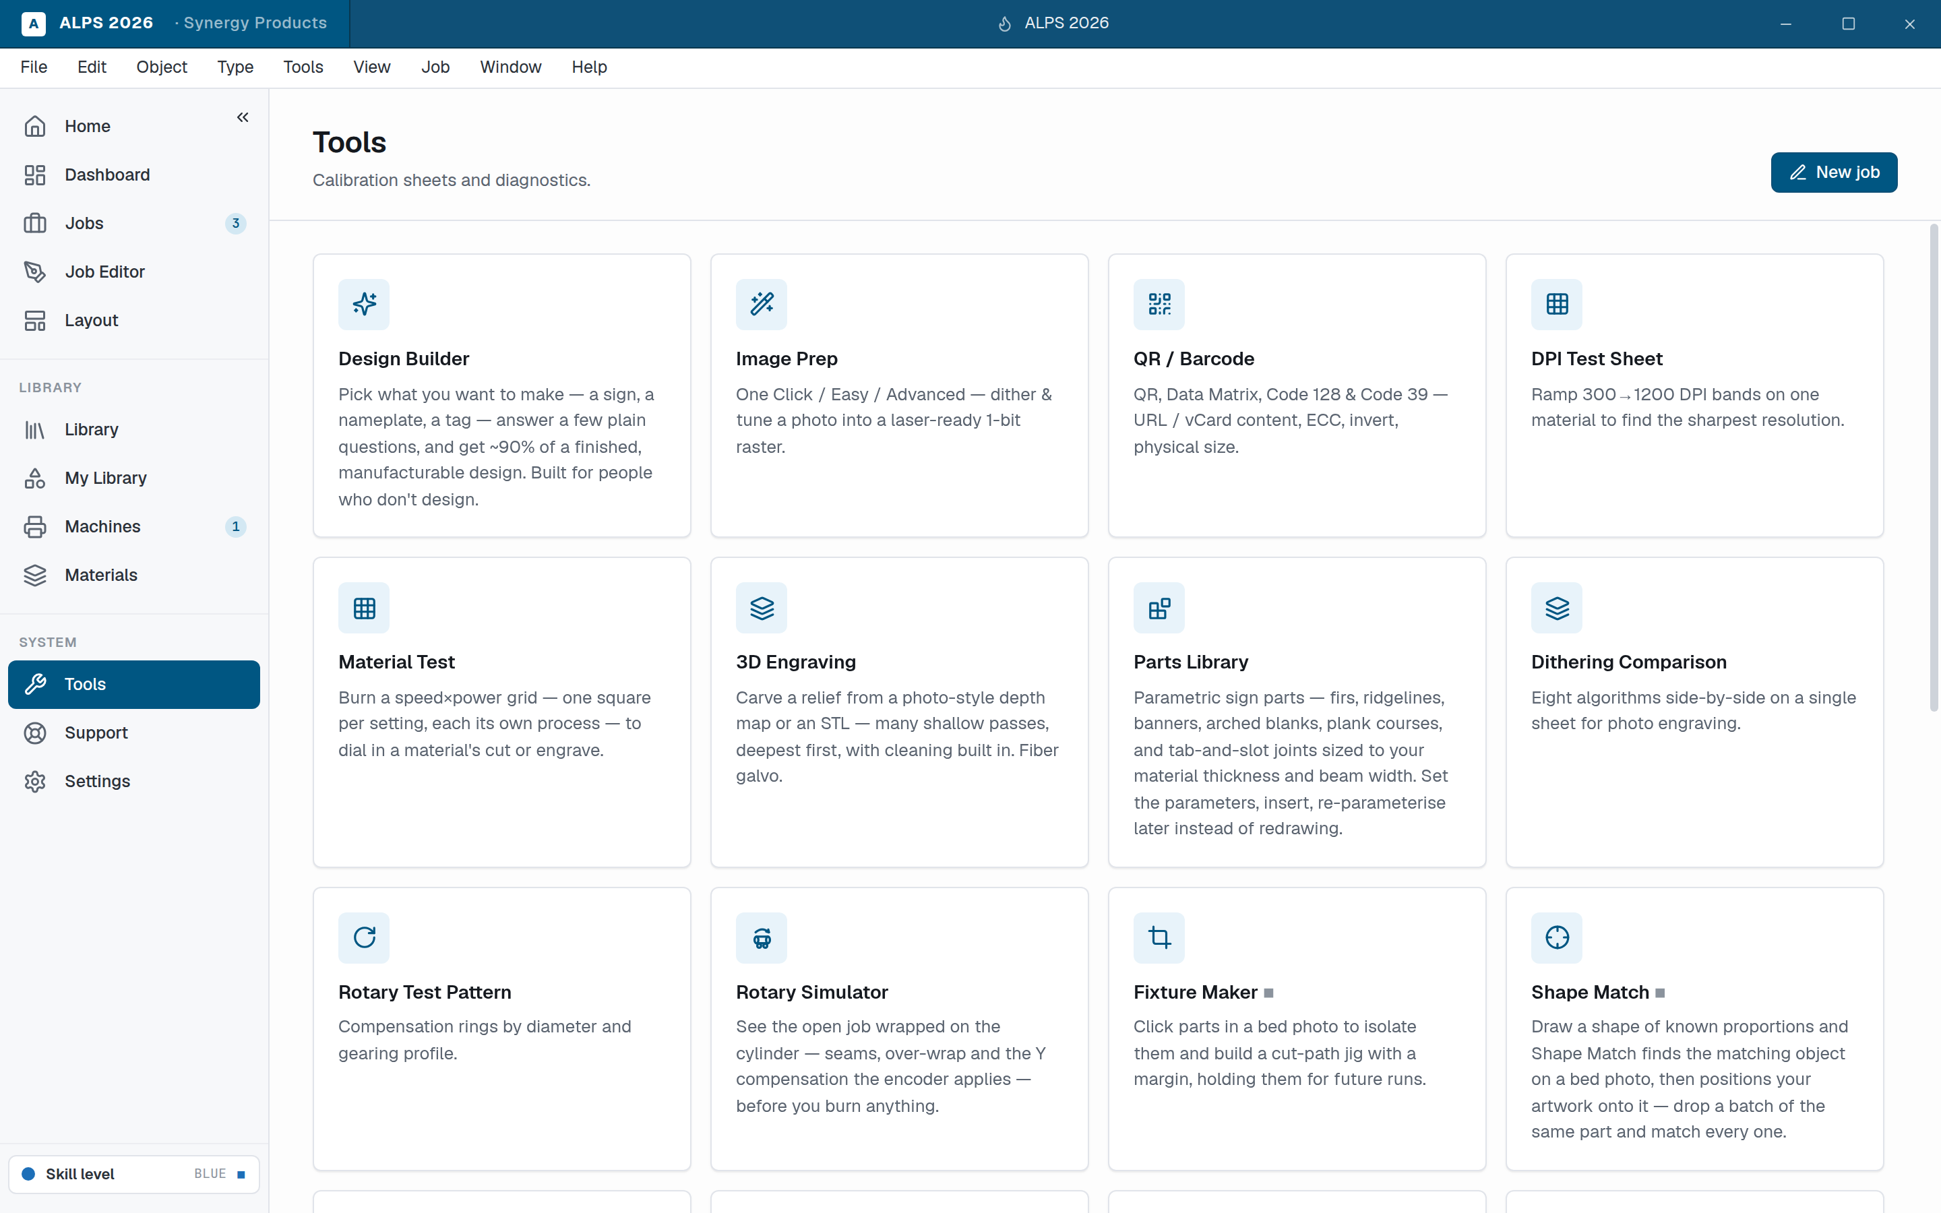Click the Design Builder card title
Screen dimensions: 1941x1213
(x=404, y=359)
